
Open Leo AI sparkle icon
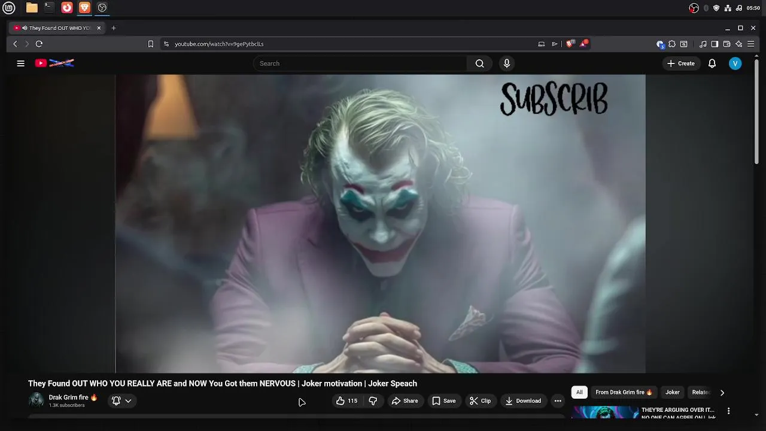pos(738,44)
